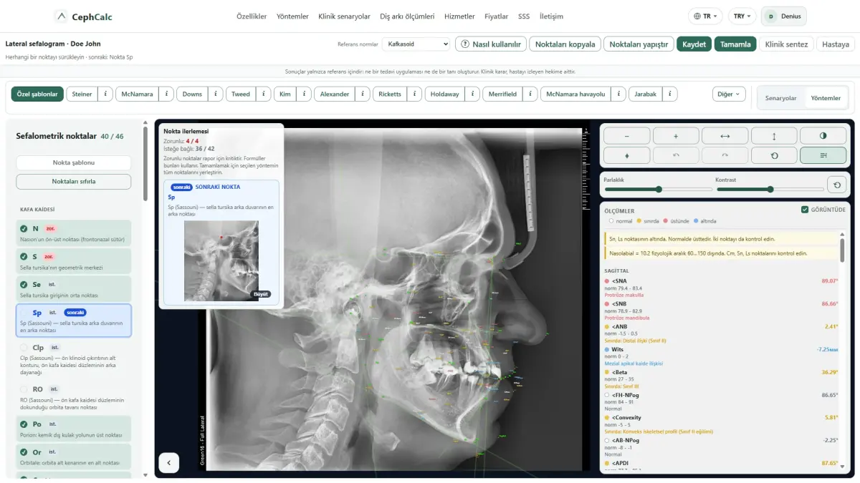
Task: Toggle the list/settings panel button in the image toolbar
Action: coord(823,155)
